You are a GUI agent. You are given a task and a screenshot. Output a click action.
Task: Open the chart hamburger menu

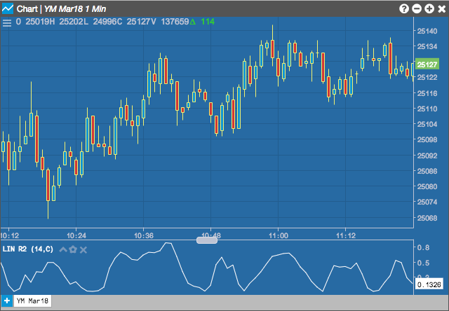(x=7, y=22)
